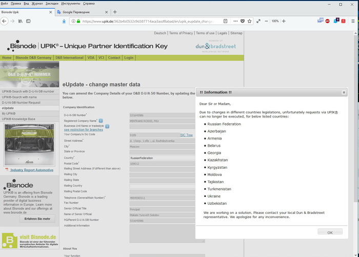Toggle reader view in address bar

pyautogui.click(x=225, y=21)
